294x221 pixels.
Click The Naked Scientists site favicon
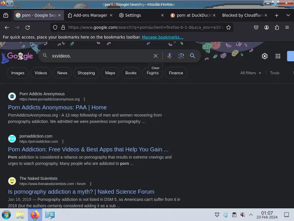point(12,181)
